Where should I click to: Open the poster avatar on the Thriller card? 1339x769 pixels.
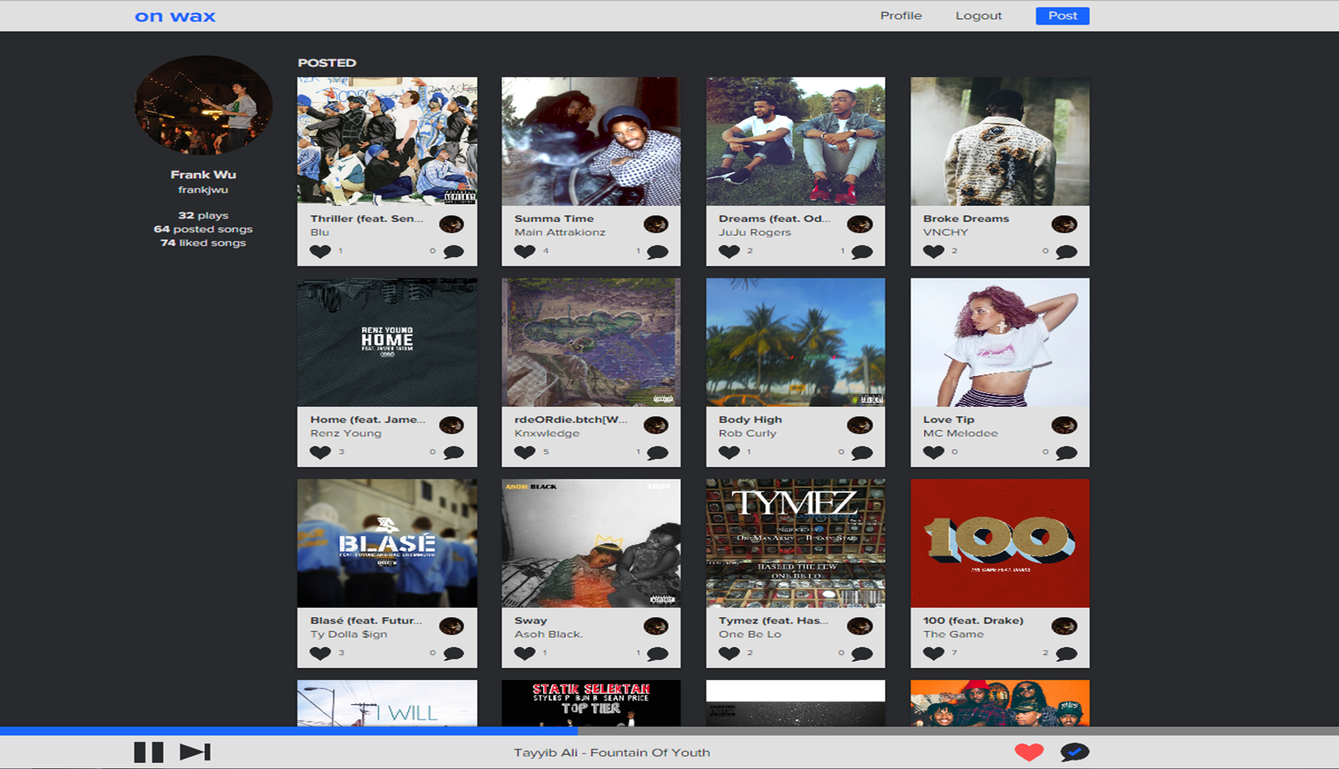(x=451, y=224)
